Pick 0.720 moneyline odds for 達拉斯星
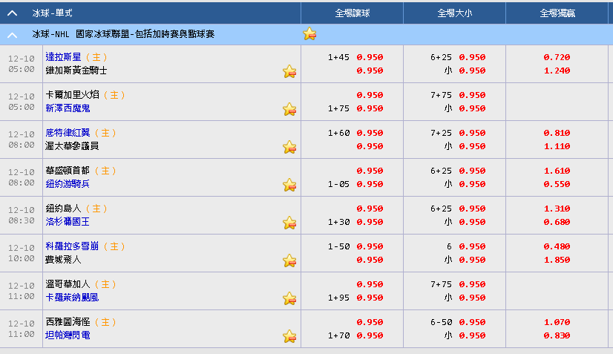Viewport: 613px width, 354px height. [557, 57]
